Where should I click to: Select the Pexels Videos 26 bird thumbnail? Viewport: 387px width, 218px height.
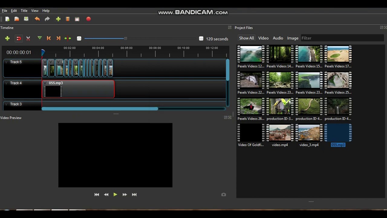[x=251, y=107]
